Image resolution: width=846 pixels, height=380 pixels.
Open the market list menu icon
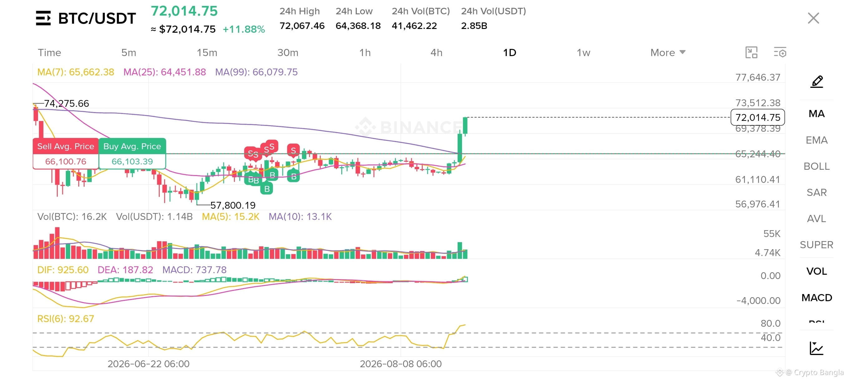pyautogui.click(x=43, y=18)
